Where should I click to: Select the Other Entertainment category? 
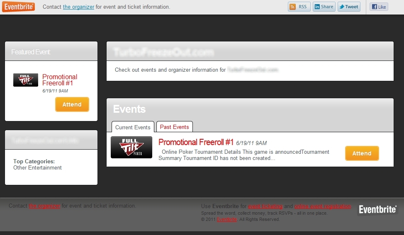tap(38, 167)
